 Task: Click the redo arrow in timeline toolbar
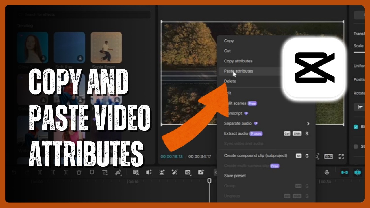point(27,172)
